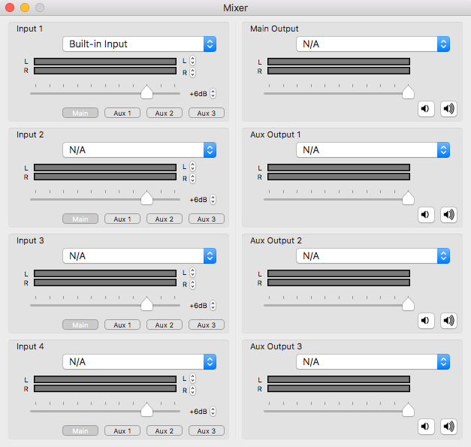Click the Input 2 +6dB gain stepper
The image size is (471, 447).
(x=213, y=200)
